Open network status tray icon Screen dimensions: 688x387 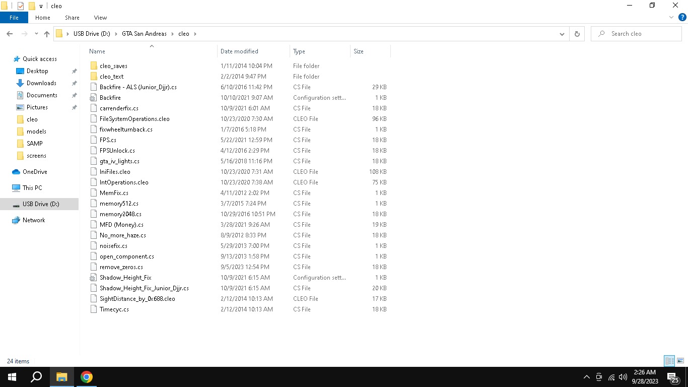(611, 377)
